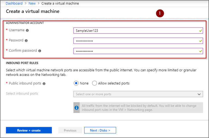Screen dimensions: 209x138
Task: Click the red step 1 circle marker
Action: click(160, 13)
